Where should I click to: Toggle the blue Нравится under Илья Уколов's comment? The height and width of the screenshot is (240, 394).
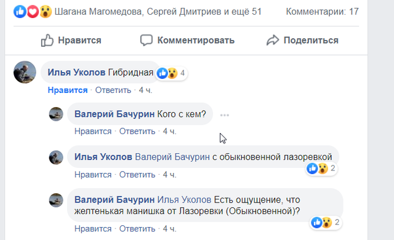[x=68, y=90]
